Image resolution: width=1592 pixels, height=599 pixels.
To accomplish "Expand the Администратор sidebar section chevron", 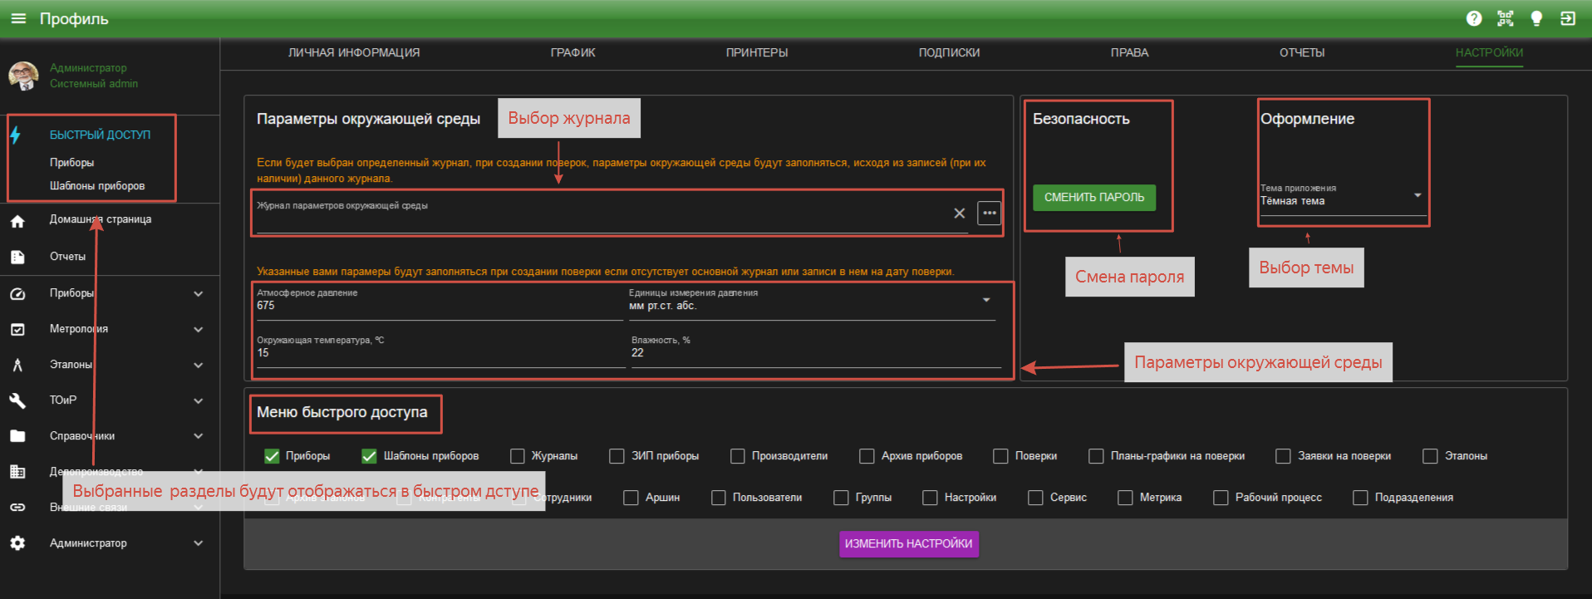I will tap(199, 543).
